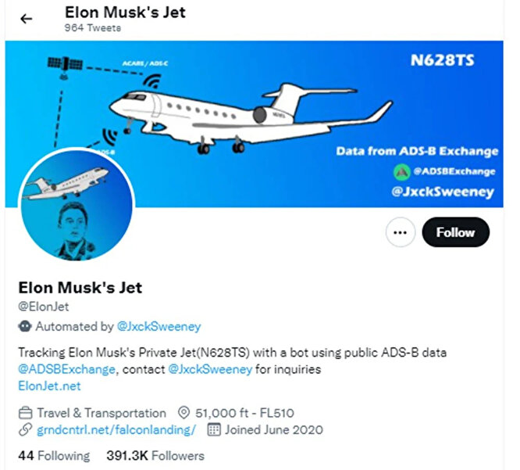Click the chain link icon
This screenshot has width=520, height=470.
click(x=24, y=430)
